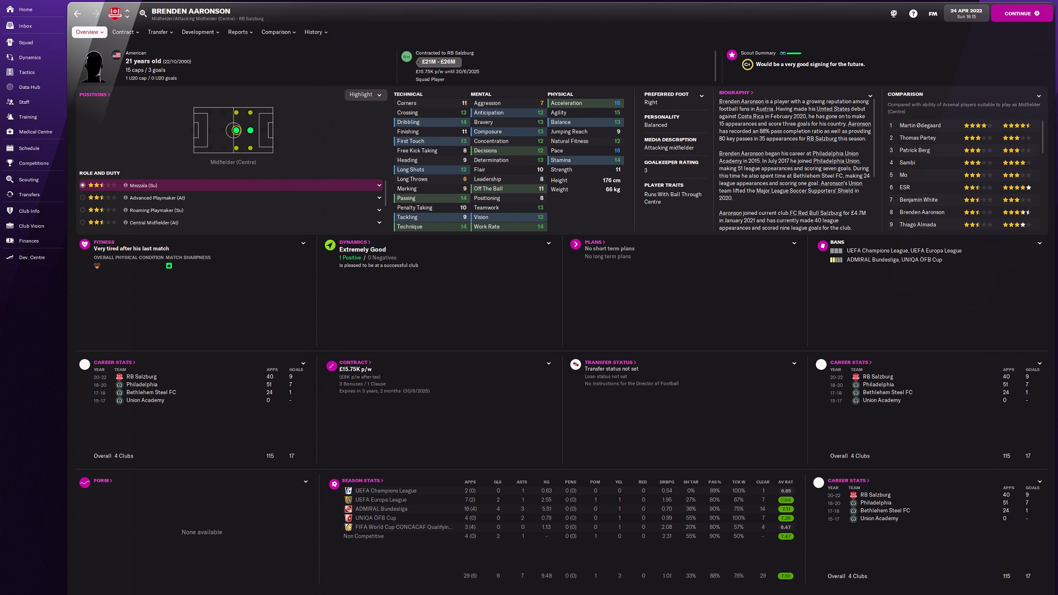This screenshot has height=595, width=1058.
Task: Click the Scout Summary star icon
Action: [732, 55]
